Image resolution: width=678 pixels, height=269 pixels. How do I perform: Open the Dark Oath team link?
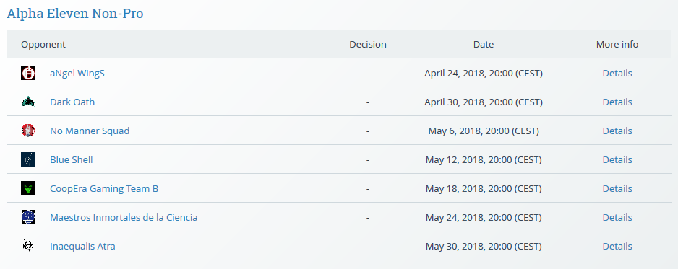point(72,102)
